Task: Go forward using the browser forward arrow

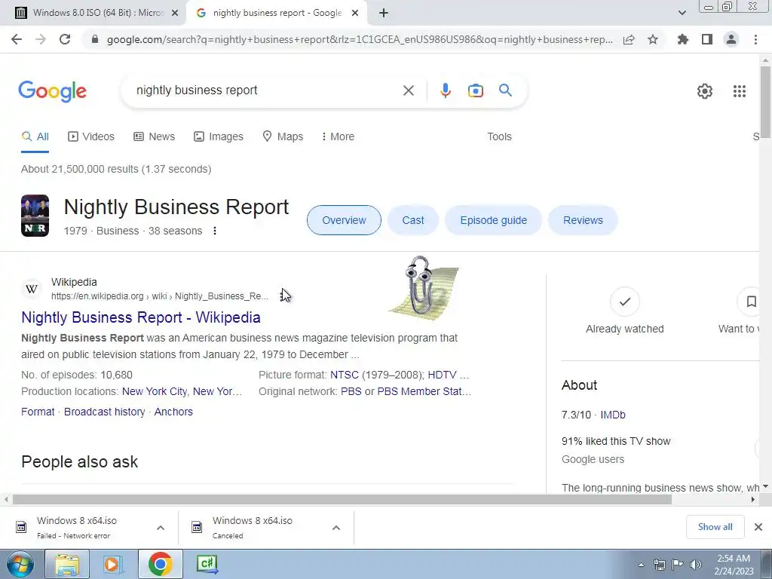Action: pyautogui.click(x=41, y=39)
